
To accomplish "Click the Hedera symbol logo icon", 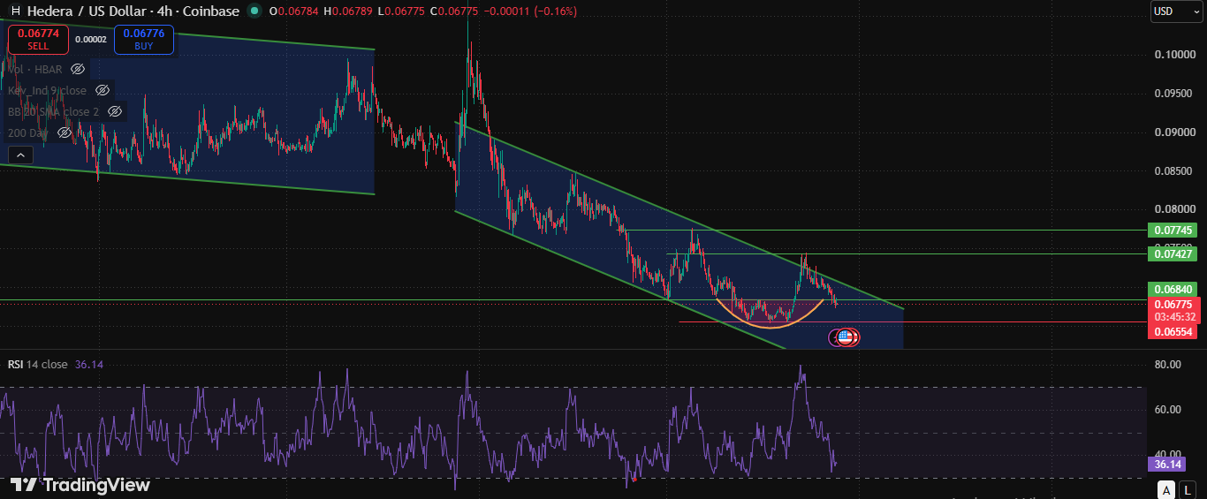I will tap(15, 11).
